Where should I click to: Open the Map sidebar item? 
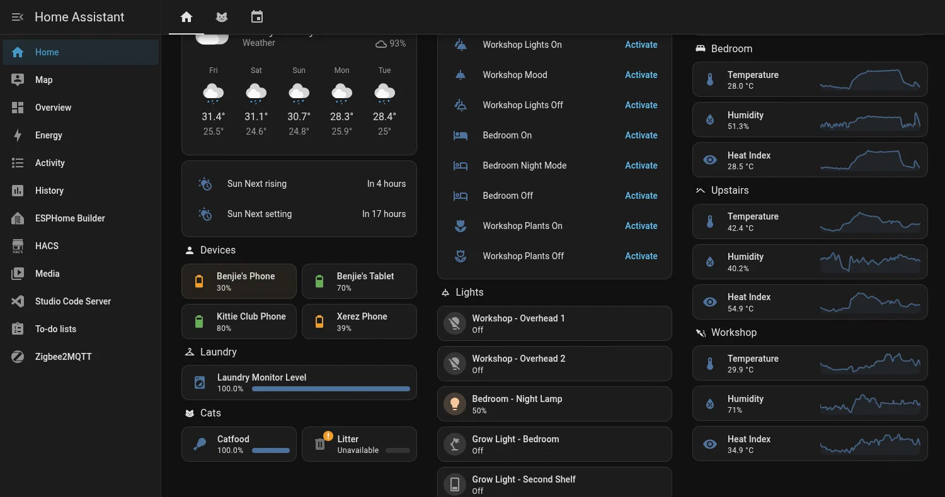81,80
